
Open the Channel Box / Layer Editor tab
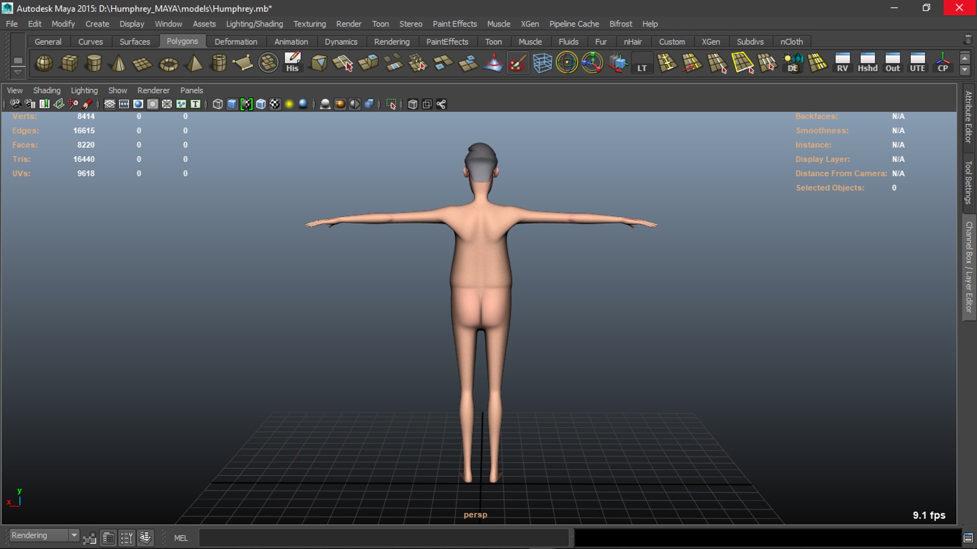(968, 267)
